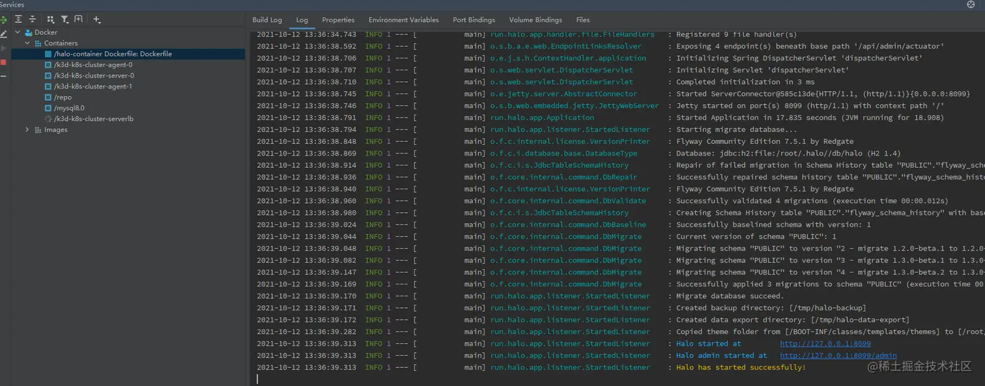
Task: Click the 'Created data export directory' log message
Action: click(x=792, y=320)
